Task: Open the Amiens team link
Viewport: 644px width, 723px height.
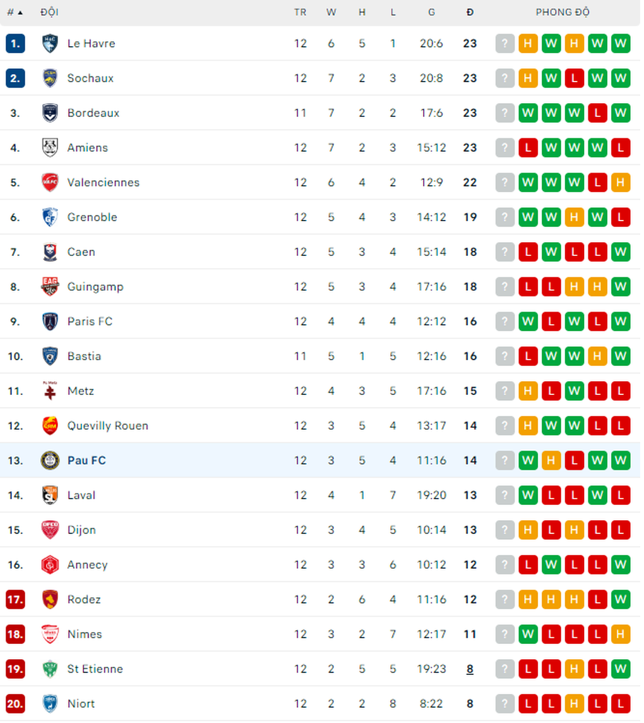Action: (x=88, y=147)
